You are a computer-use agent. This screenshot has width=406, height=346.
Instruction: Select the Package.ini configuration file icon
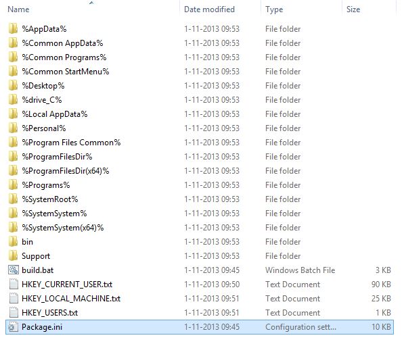coord(13,327)
